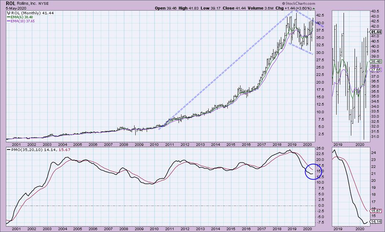Select the 'Close 41.44' header value
Image resolution: width=385 pixels, height=232 pixels.
pyautogui.click(x=234, y=8)
